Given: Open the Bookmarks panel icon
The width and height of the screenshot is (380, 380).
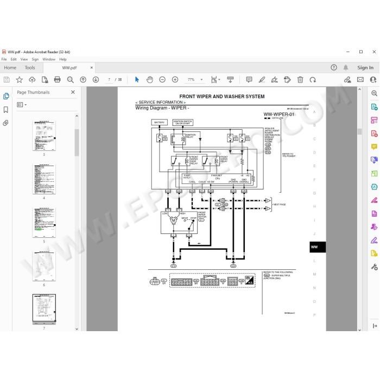Looking at the screenshot, I should (x=6, y=110).
